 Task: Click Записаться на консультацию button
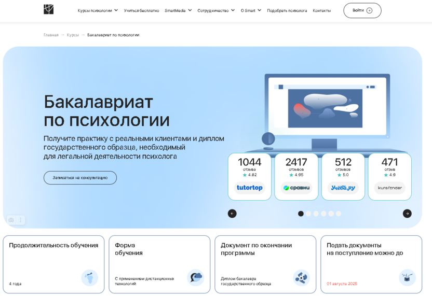coord(80,178)
